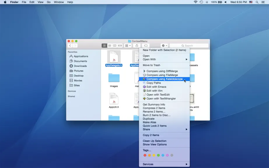269x168 pixels.
Task: Switch Finder to icon view
Action: tap(104, 45)
